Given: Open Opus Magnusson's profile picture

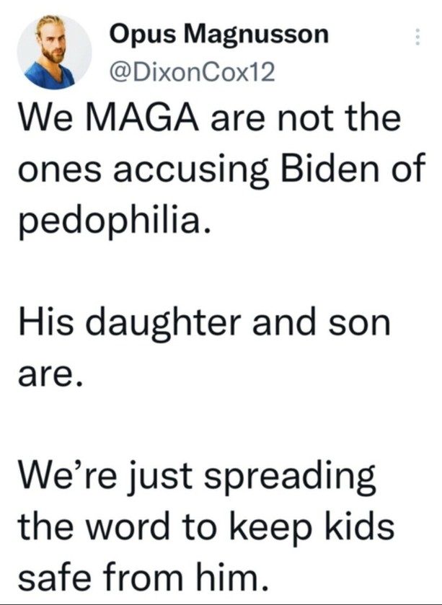Looking at the screenshot, I should point(54,52).
